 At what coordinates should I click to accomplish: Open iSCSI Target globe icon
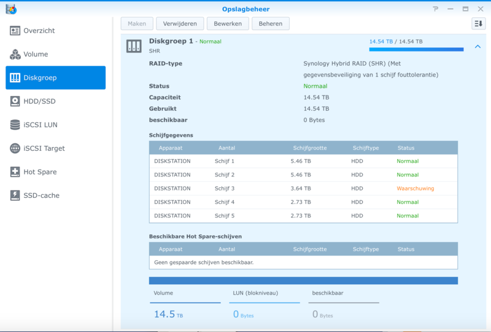(15, 148)
